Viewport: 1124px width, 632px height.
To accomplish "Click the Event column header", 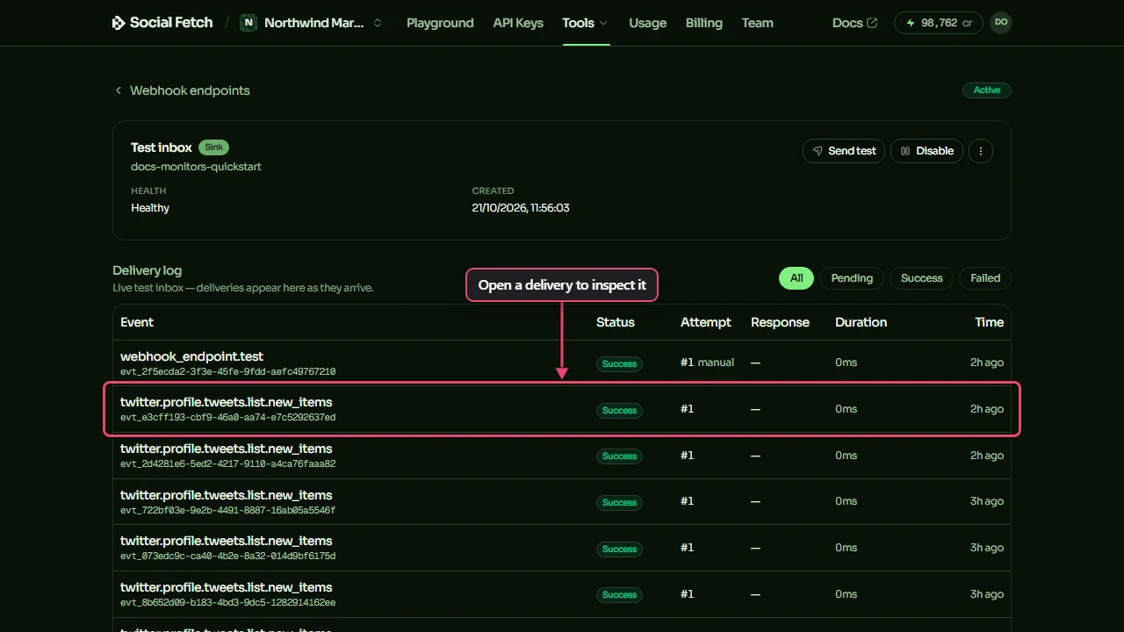I will [x=137, y=322].
